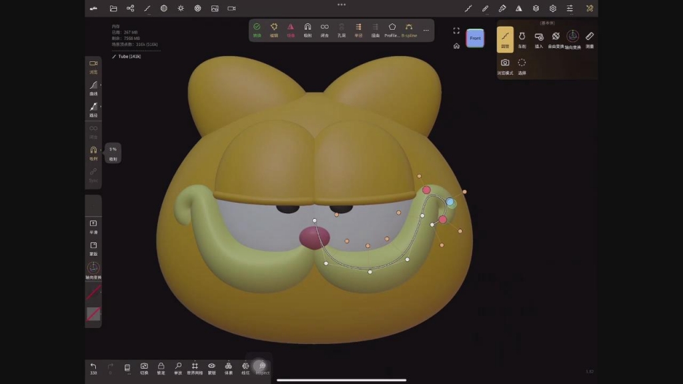Open the topology menu with wireframe sphere

(164, 8)
